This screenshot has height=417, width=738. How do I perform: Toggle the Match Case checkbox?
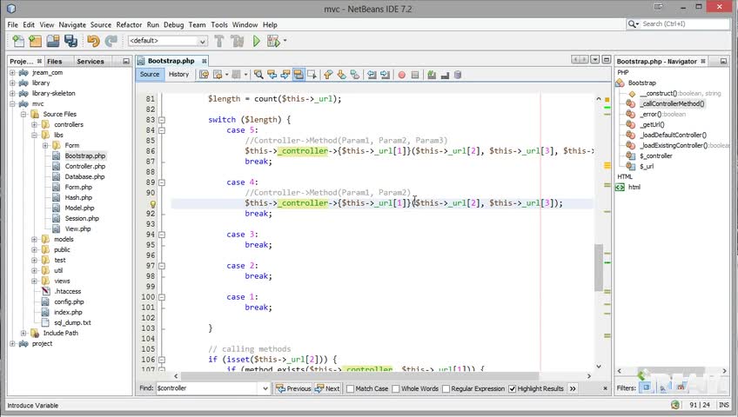tap(350, 388)
